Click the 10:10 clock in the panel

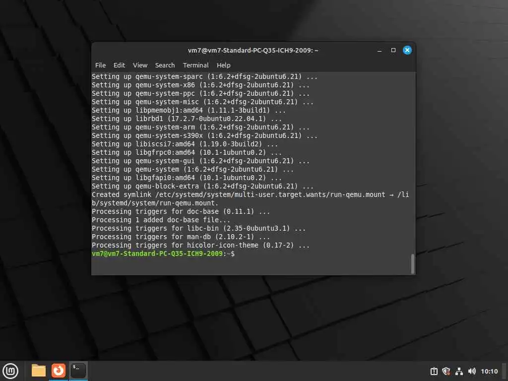click(x=489, y=371)
